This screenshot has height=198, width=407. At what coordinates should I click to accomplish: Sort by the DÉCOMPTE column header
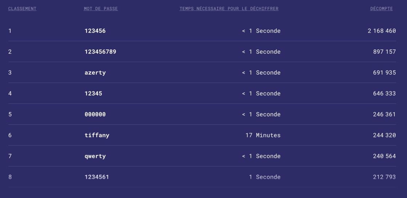point(381,9)
